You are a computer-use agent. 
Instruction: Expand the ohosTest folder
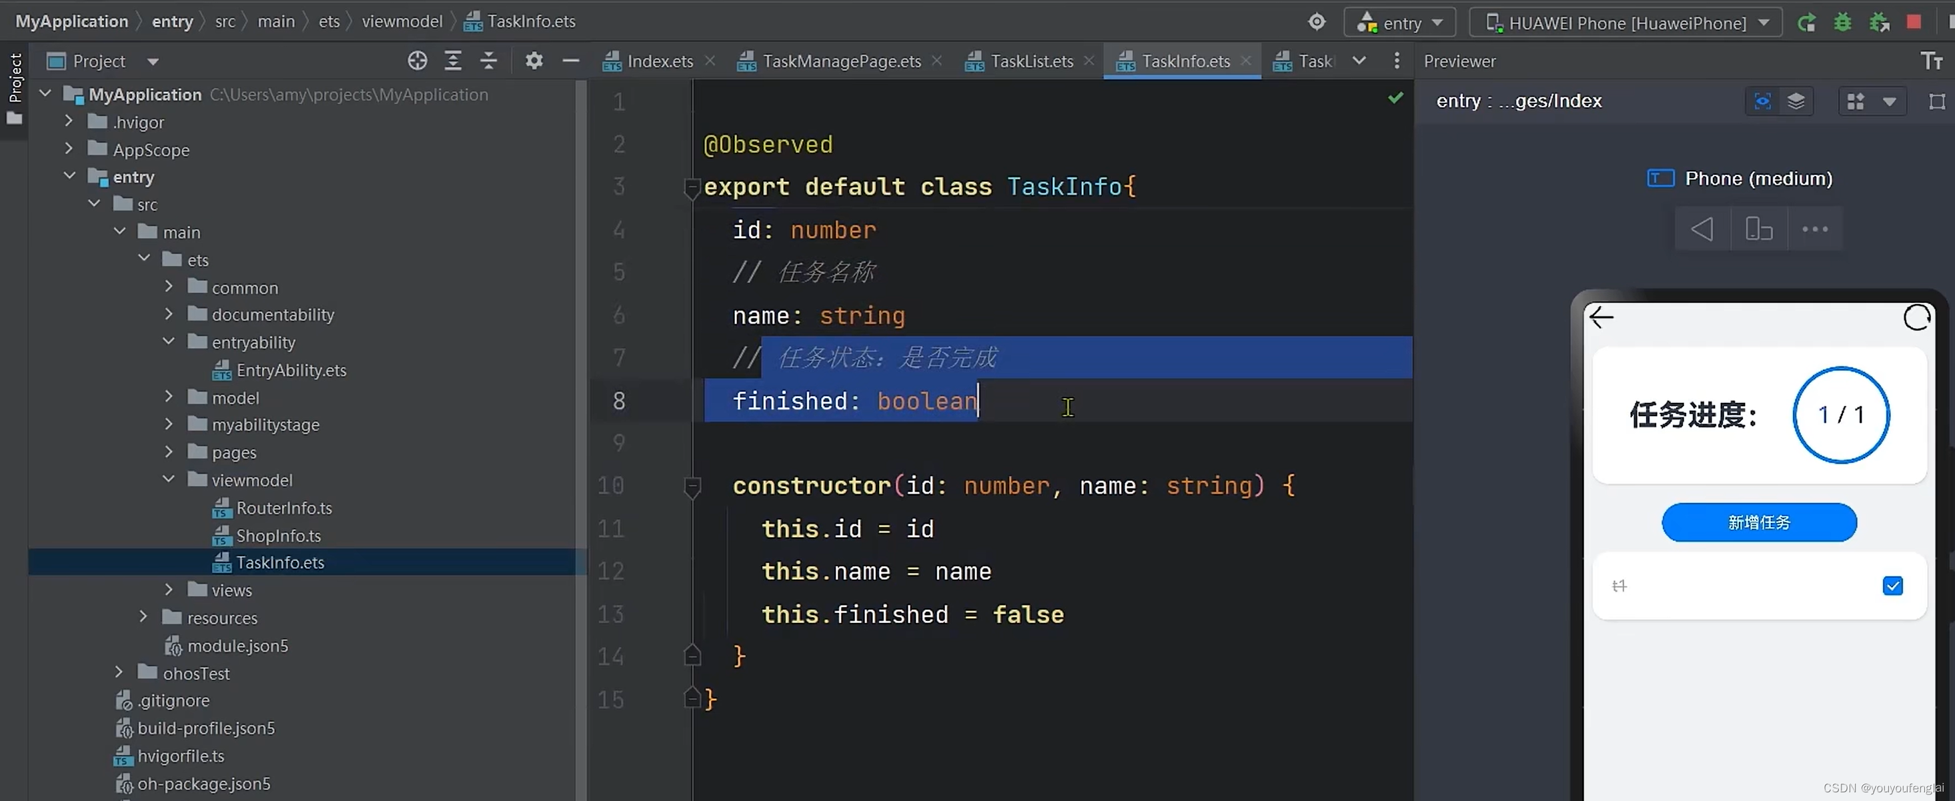point(118,672)
